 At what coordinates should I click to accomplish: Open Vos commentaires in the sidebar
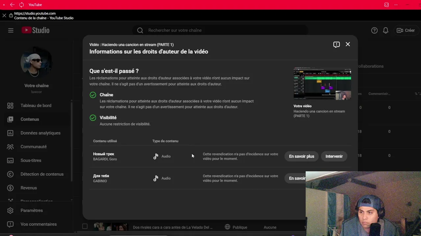point(38,224)
